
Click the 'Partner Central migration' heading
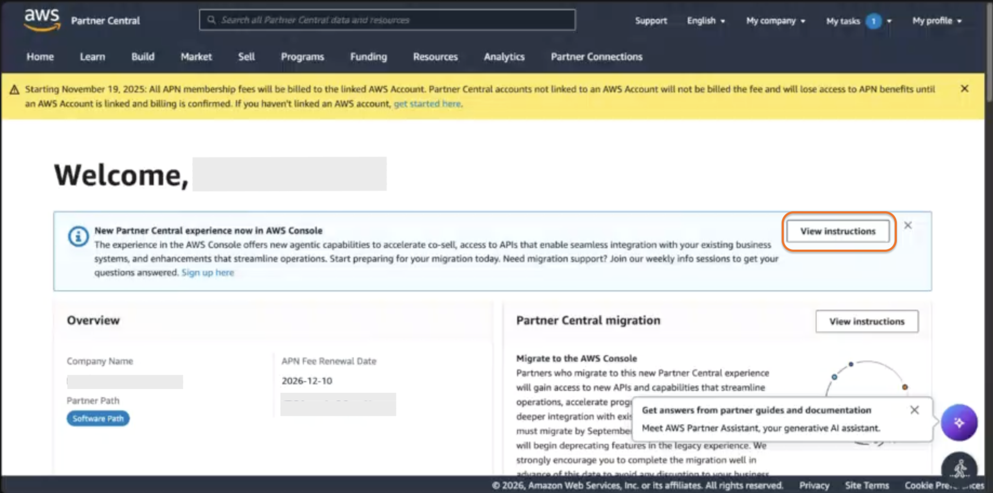click(588, 320)
